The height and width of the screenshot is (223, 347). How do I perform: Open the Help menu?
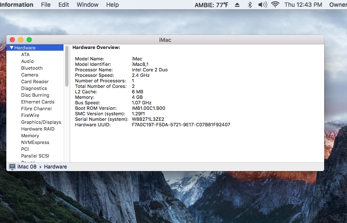[113, 5]
